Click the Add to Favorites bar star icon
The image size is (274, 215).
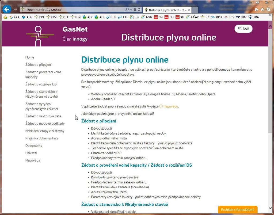[5, 17]
